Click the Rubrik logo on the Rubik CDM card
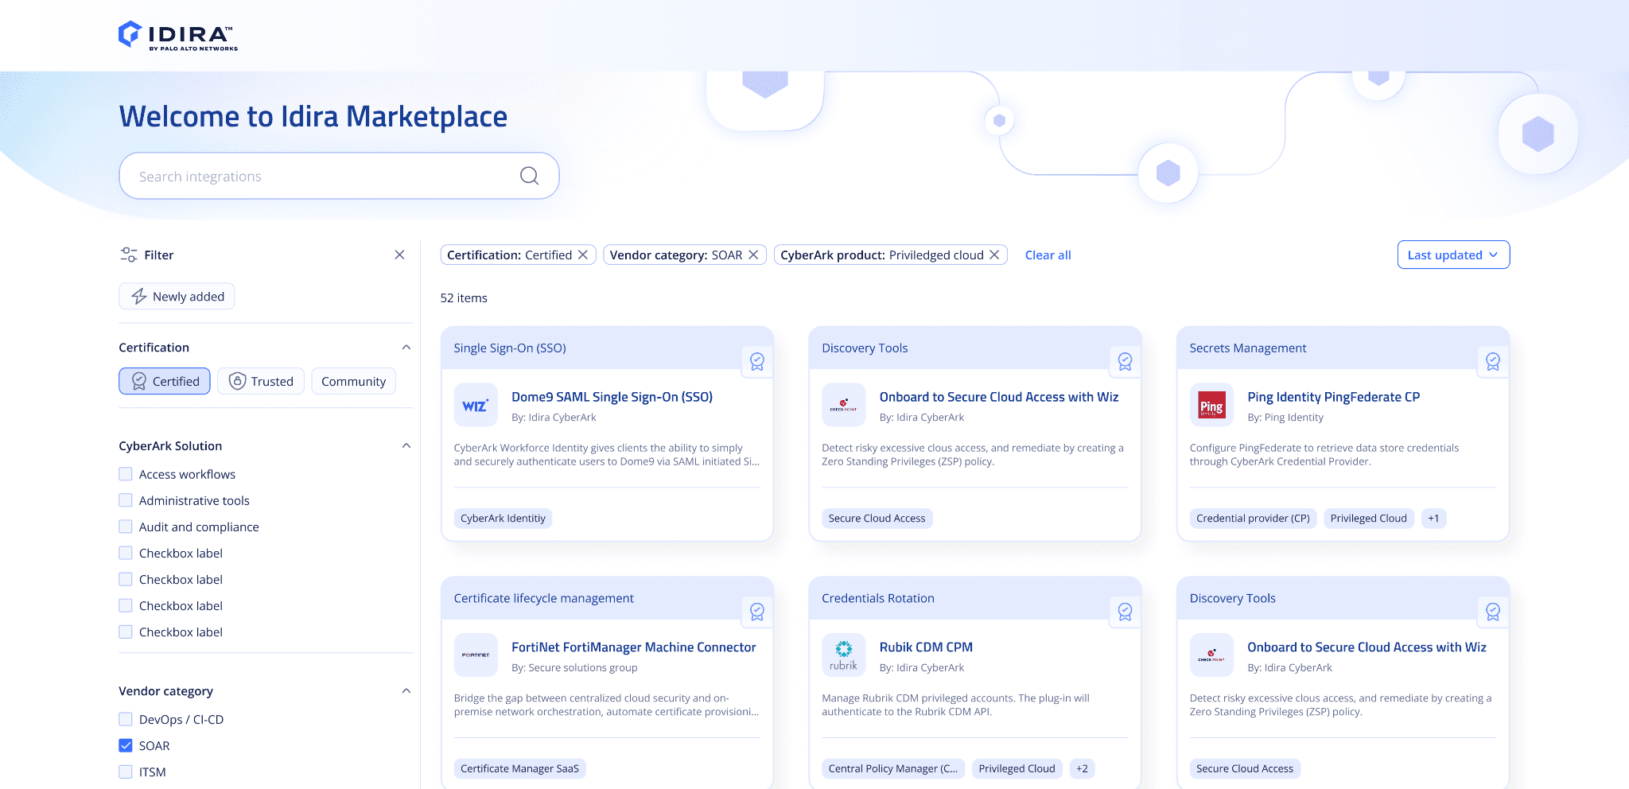The height and width of the screenshot is (789, 1629). click(843, 655)
